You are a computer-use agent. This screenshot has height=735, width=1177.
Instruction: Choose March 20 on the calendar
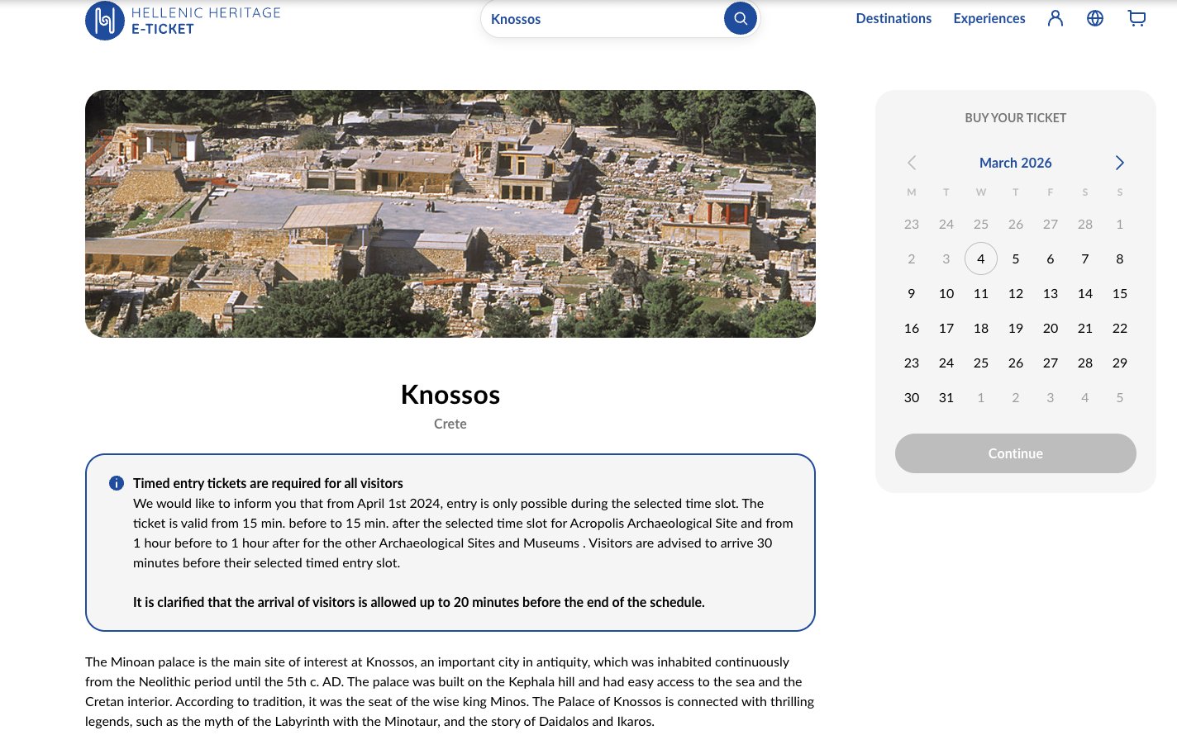(x=1050, y=328)
